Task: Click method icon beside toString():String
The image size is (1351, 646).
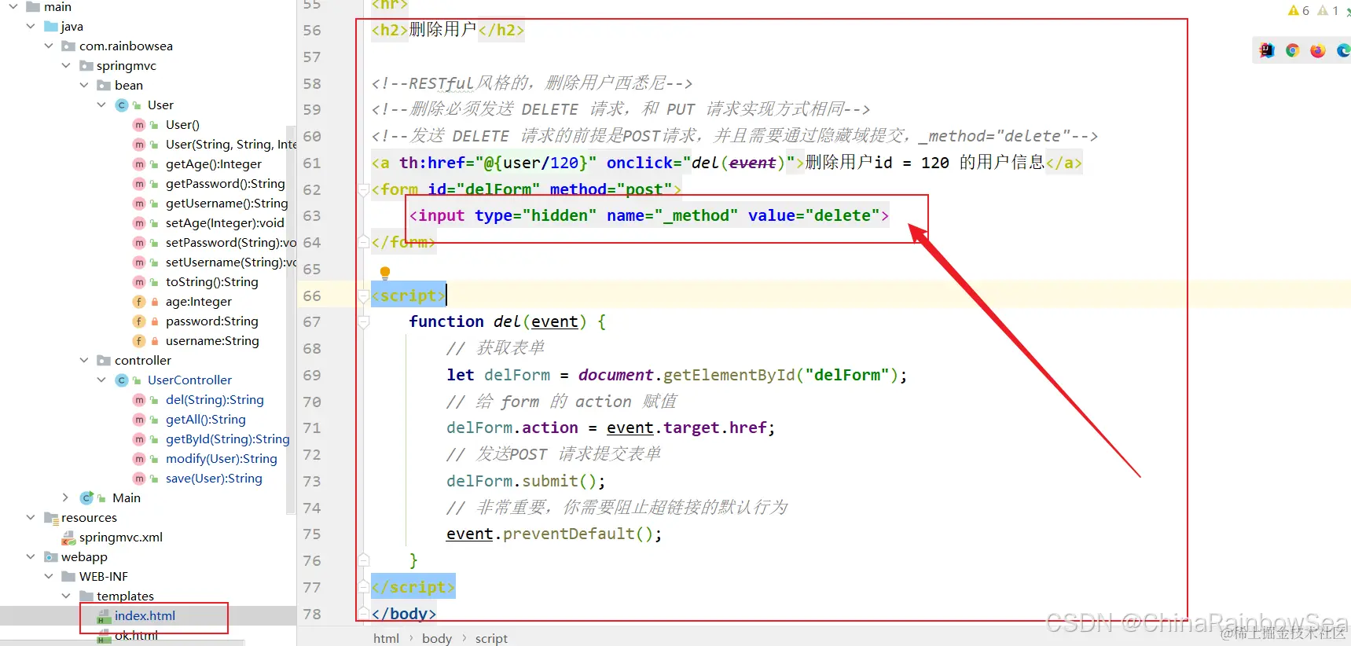Action: 139,281
